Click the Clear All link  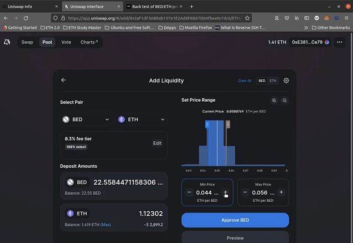[245, 81]
